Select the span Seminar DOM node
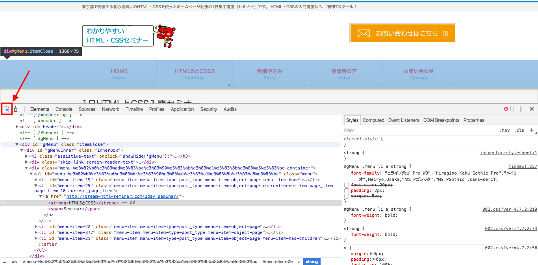This screenshot has width=538, height=265. 74,209
